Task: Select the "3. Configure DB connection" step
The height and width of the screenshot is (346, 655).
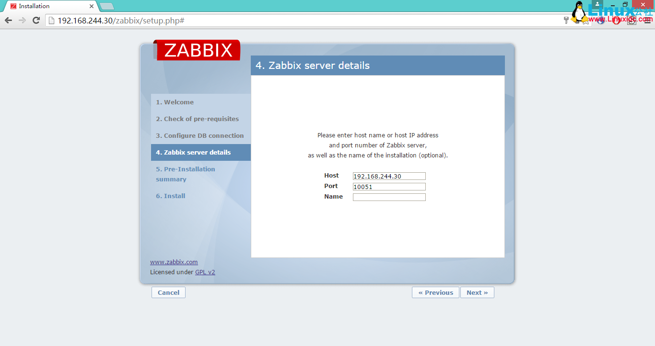Action: (200, 135)
